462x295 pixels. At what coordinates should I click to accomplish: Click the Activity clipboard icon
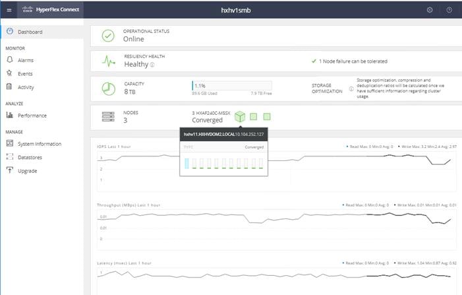[9, 86]
